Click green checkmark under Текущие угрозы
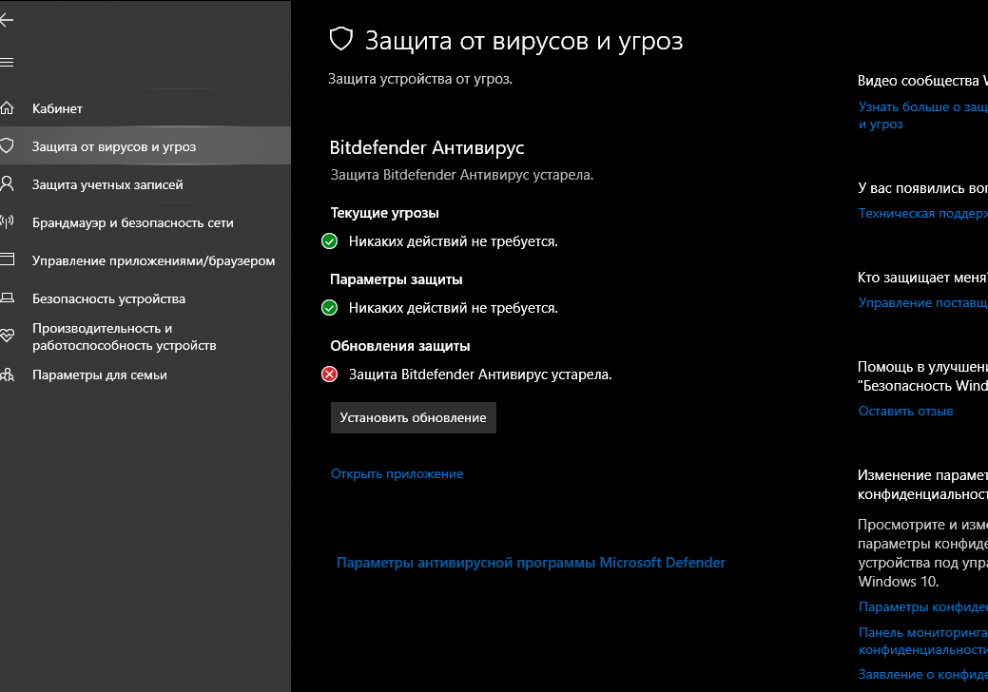This screenshot has width=988, height=692. 330,241
